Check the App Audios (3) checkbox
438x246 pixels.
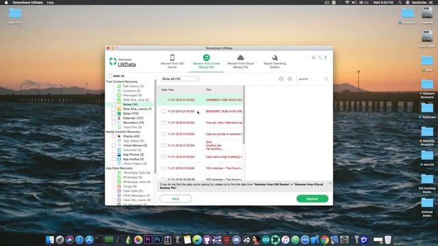coord(114,159)
